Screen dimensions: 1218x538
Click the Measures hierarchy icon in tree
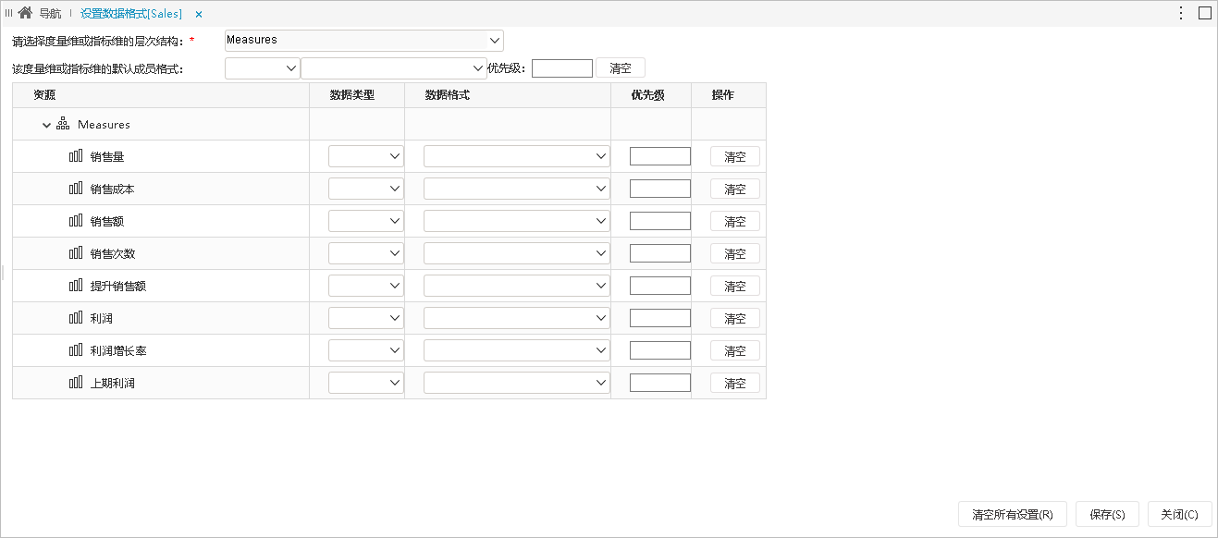coord(64,124)
